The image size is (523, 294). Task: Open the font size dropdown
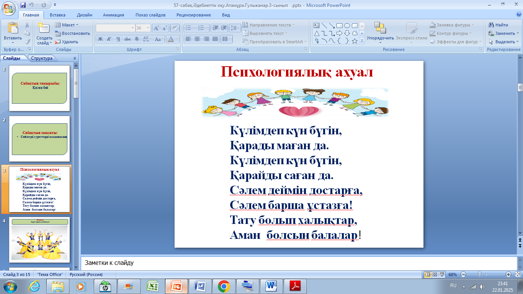click(148, 28)
